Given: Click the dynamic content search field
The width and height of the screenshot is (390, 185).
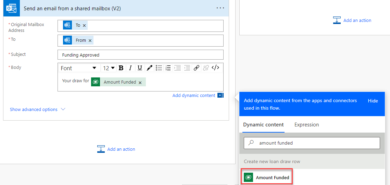Looking at the screenshot, I should [315, 143].
